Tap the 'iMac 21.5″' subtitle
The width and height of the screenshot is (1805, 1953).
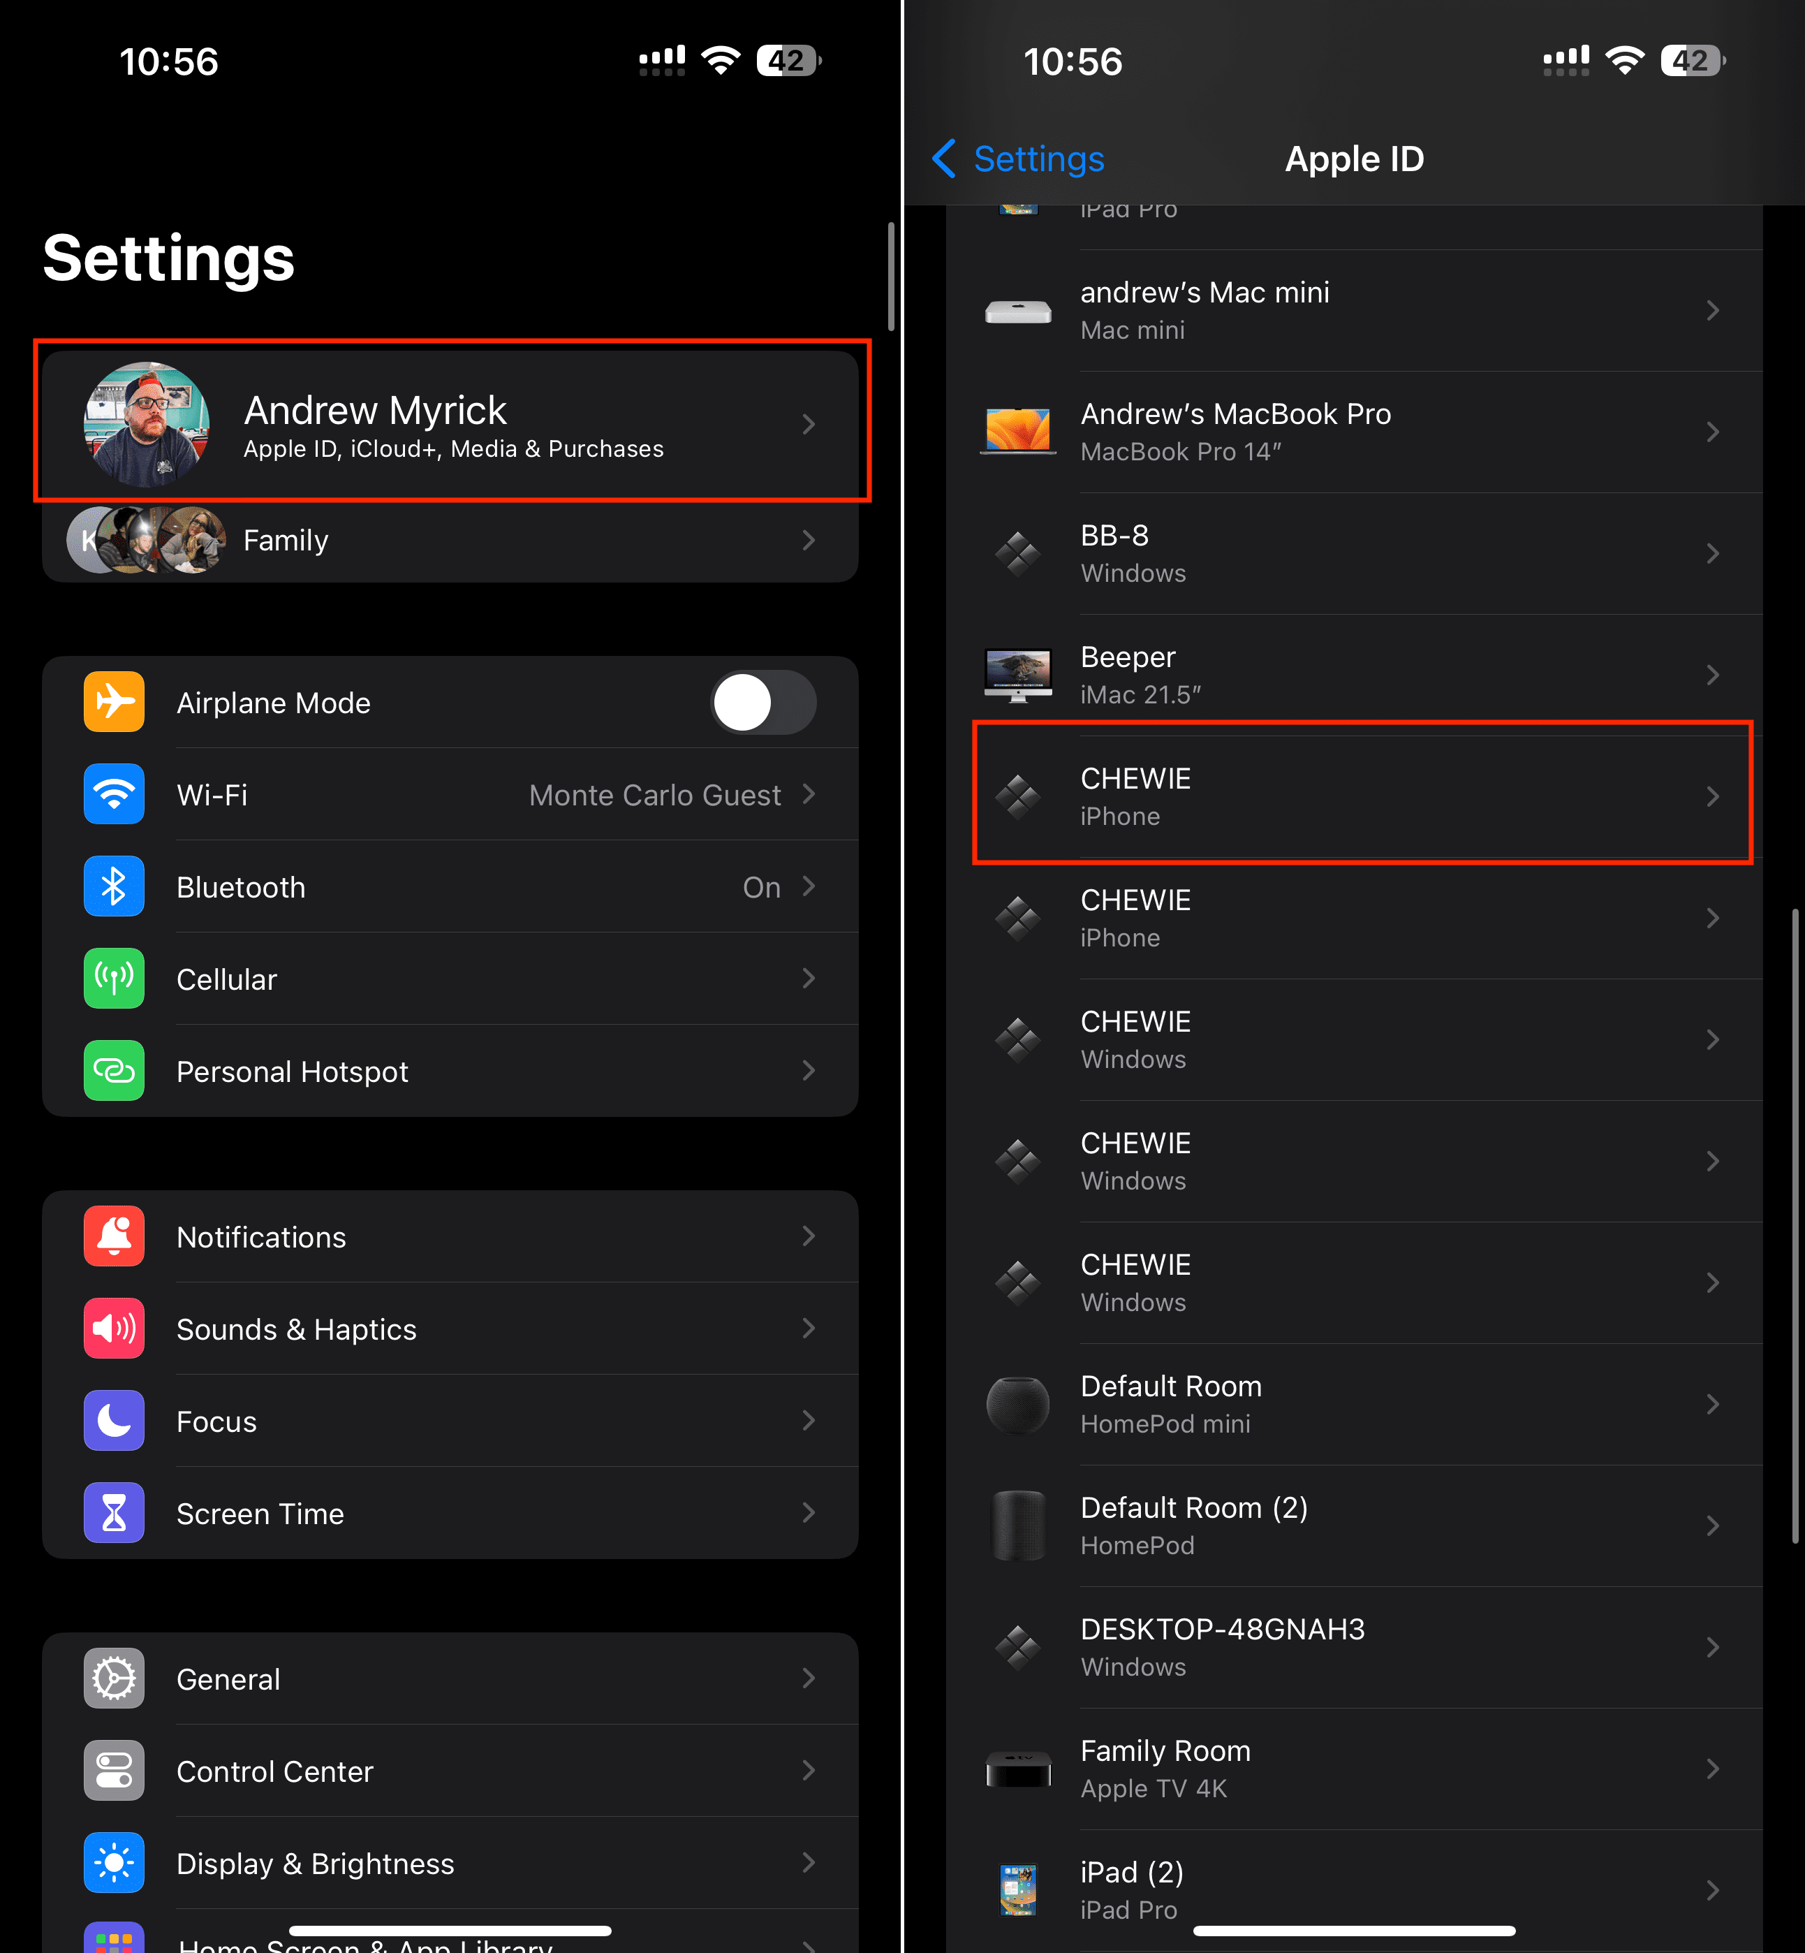[1140, 694]
